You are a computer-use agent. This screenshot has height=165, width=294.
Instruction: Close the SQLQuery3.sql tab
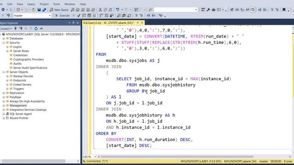(x=142, y=22)
